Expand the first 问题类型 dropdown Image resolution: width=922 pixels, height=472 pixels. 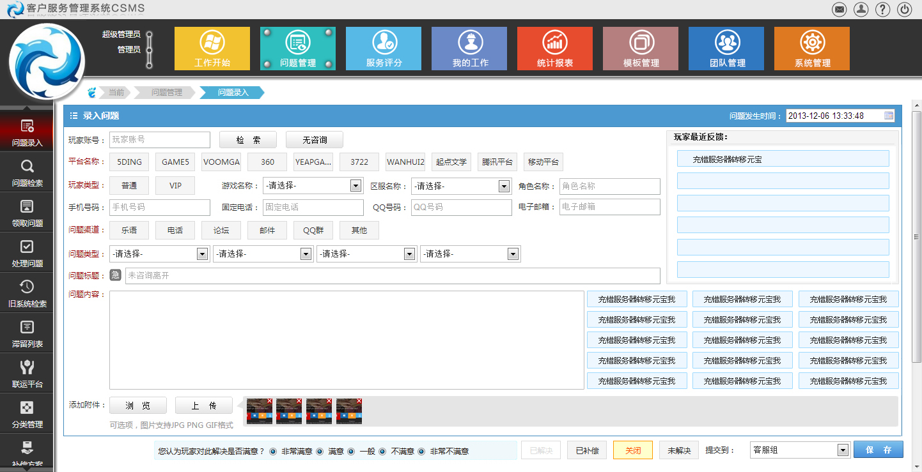159,254
